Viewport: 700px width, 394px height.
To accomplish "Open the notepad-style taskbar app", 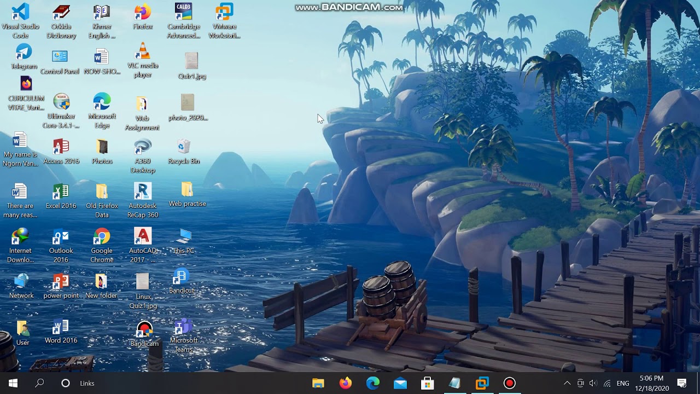I will coord(455,383).
